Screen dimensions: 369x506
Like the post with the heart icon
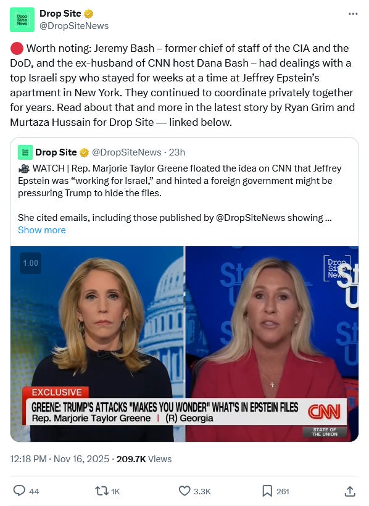[184, 491]
